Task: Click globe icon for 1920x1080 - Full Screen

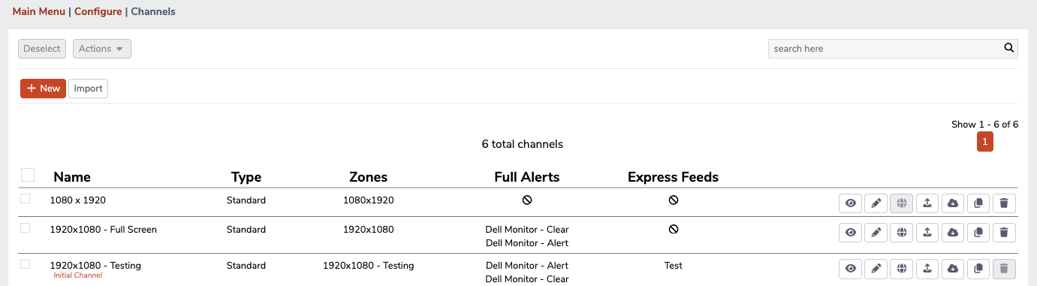Action: (901, 233)
